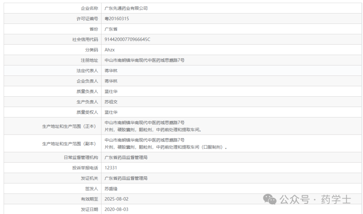Select the 发证日期 label

click(x=89, y=210)
